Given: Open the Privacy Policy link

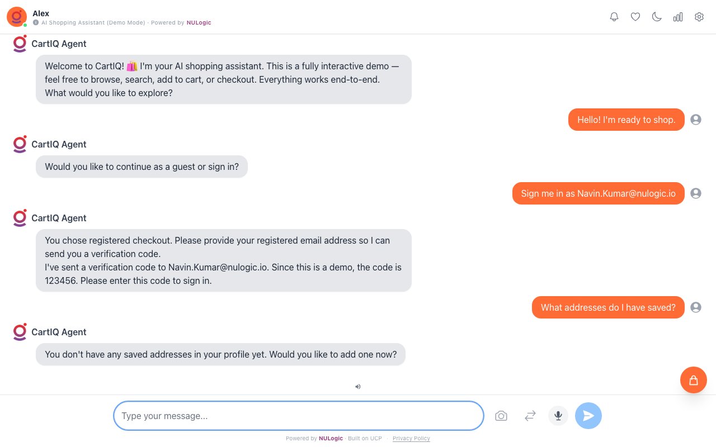Looking at the screenshot, I should click(x=411, y=439).
